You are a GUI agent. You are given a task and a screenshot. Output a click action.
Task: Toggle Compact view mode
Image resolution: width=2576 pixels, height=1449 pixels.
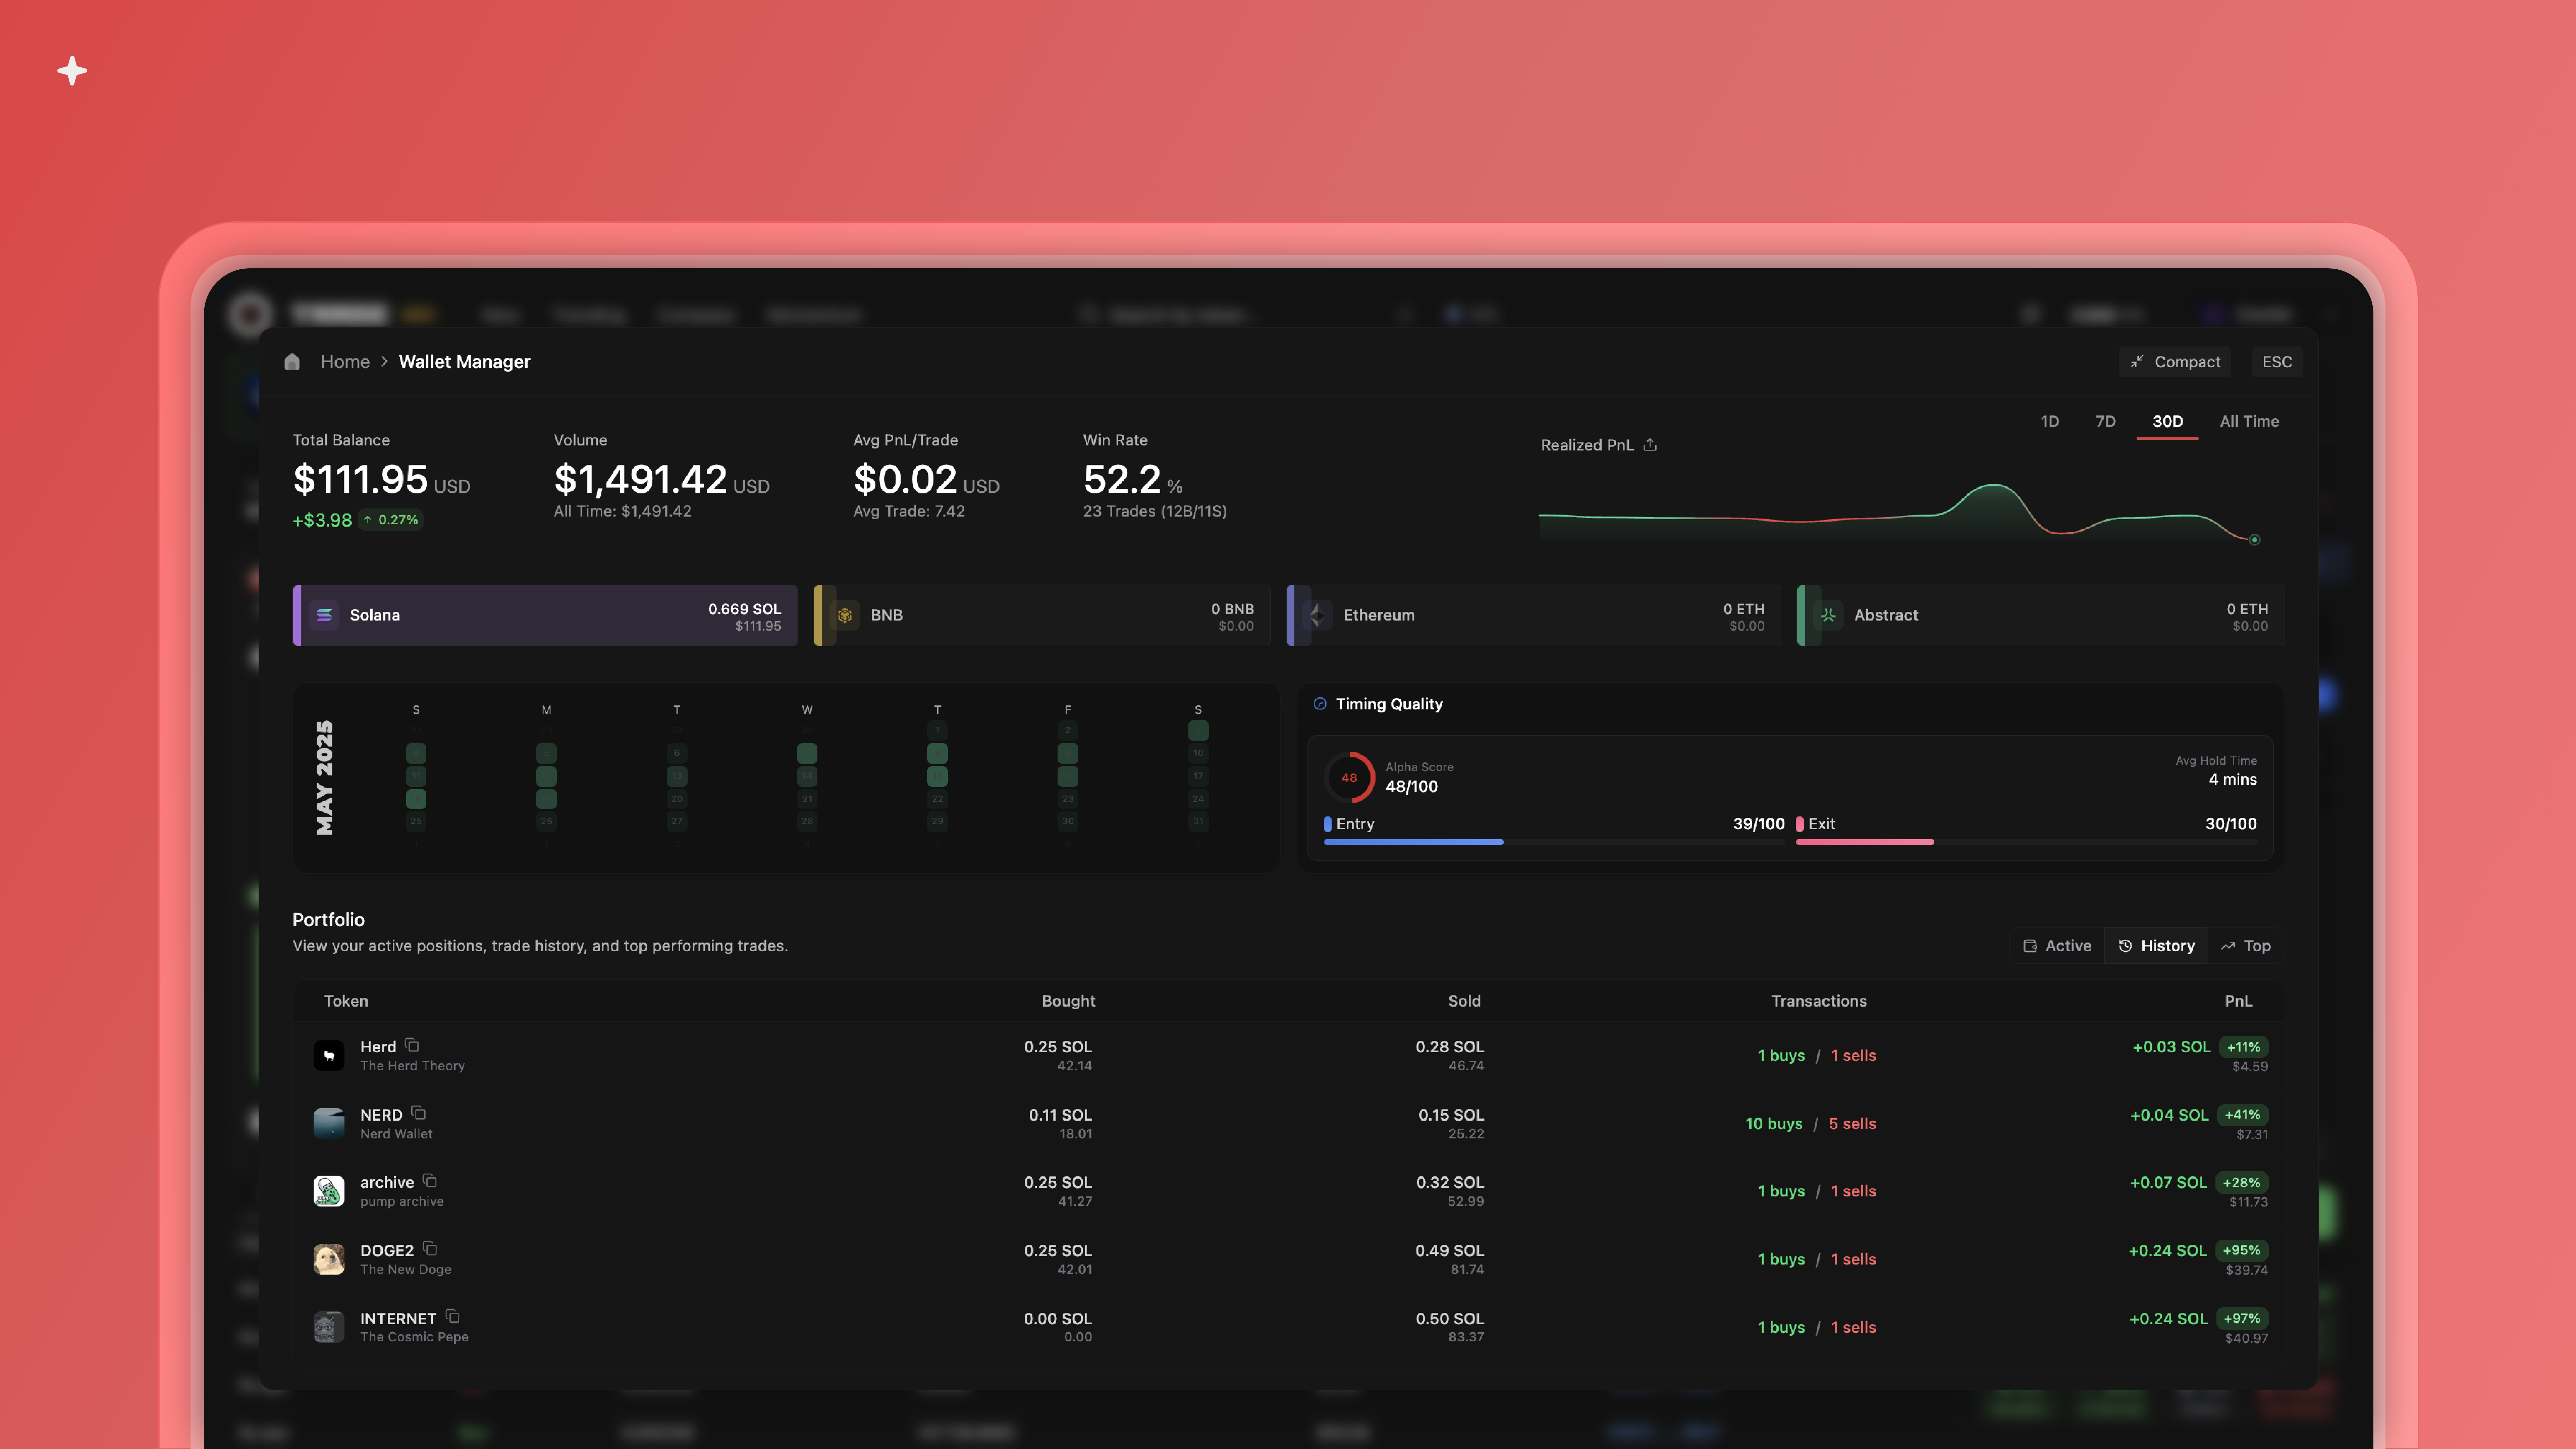[2175, 362]
